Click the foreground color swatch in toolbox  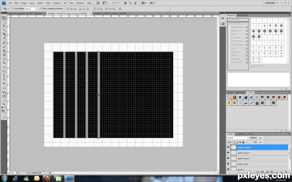pyautogui.click(x=3, y=111)
